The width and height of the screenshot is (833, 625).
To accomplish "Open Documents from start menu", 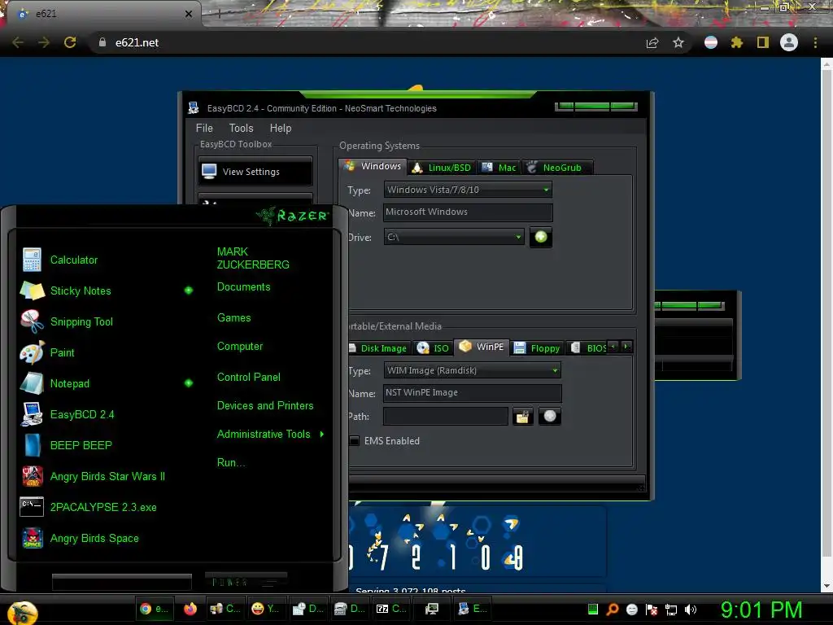I will (243, 287).
